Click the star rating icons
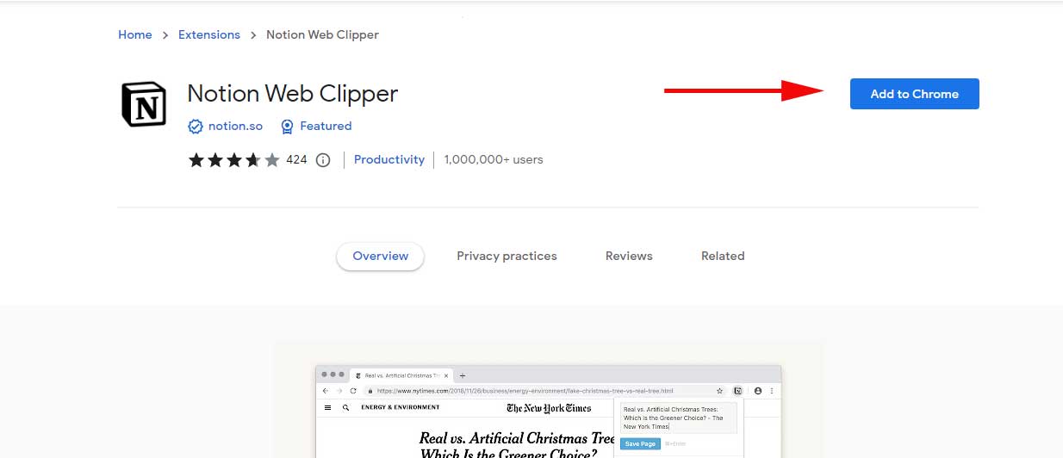The width and height of the screenshot is (1063, 458). coord(234,160)
